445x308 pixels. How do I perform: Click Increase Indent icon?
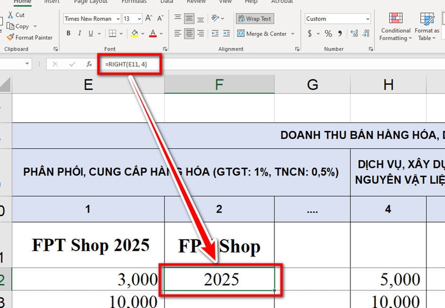coord(226,33)
